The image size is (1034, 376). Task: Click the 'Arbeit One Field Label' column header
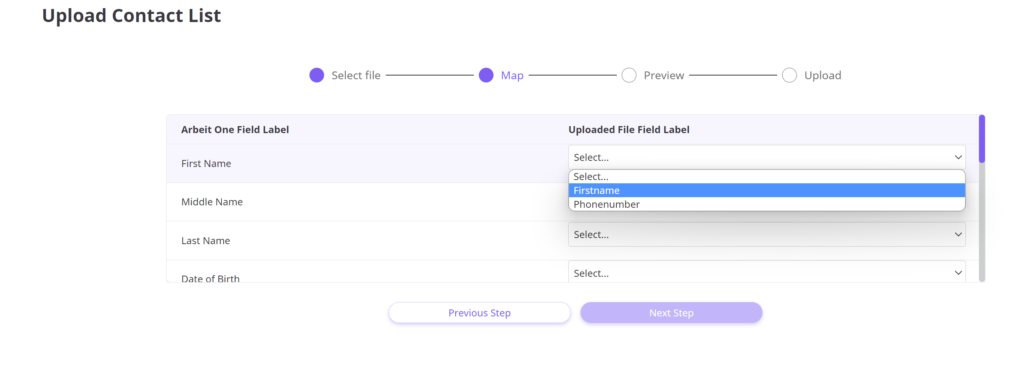pyautogui.click(x=235, y=130)
